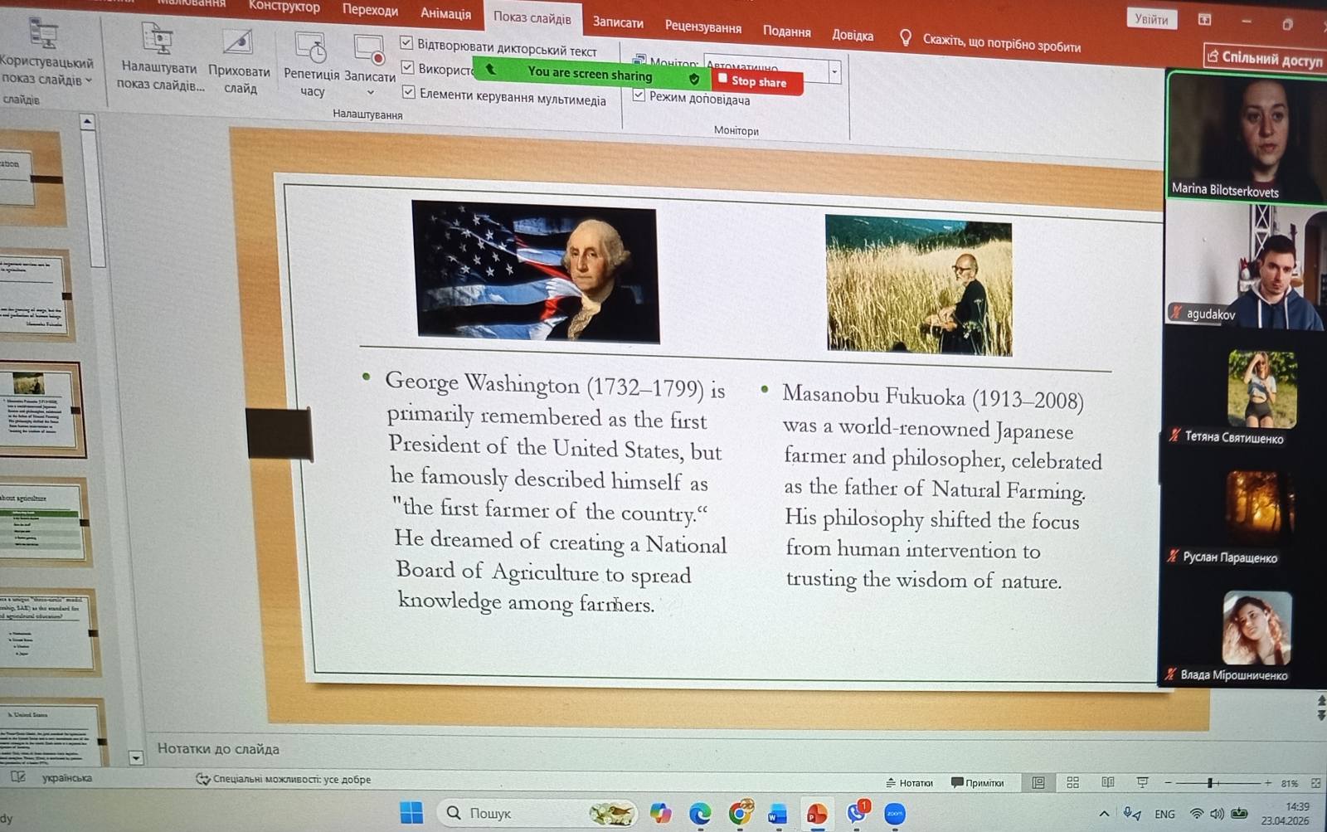Switch to Reading view in status bar
This screenshot has width=1327, height=832.
coord(1107,782)
